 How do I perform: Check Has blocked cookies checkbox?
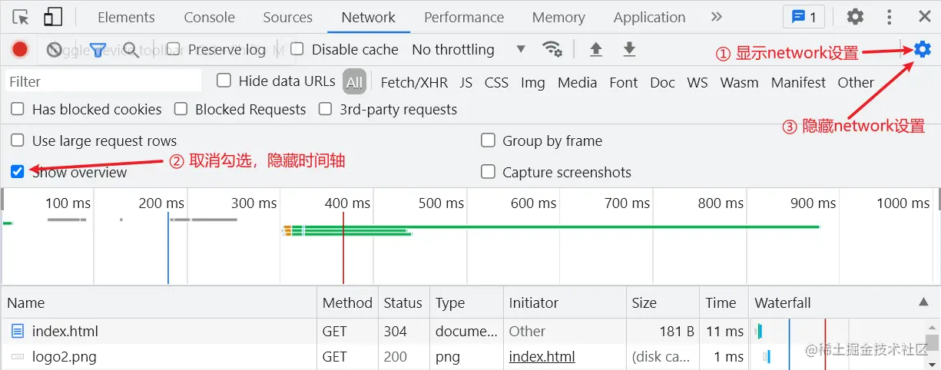pyautogui.click(x=17, y=109)
